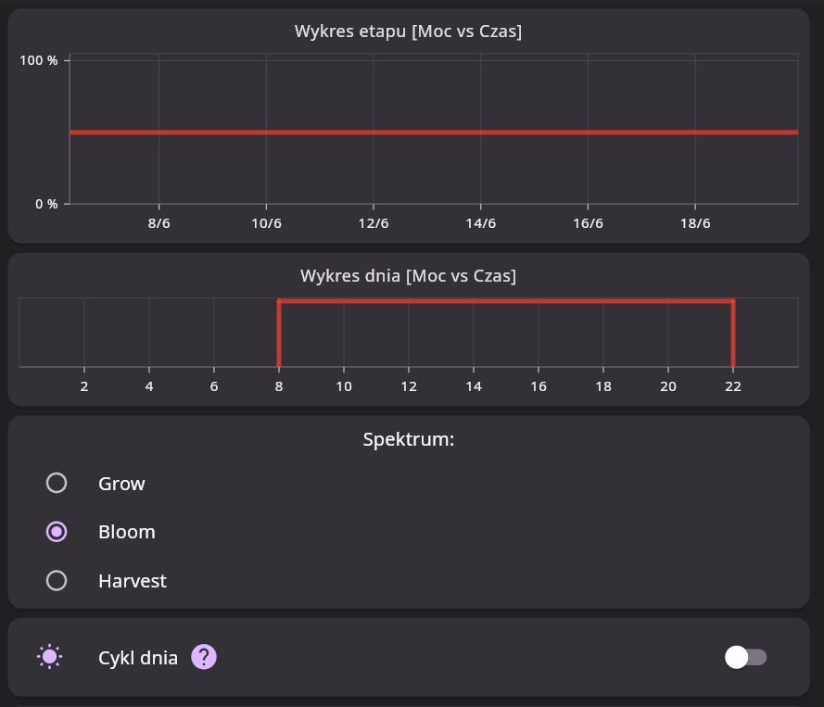Click the 8/6 date axis label
The image size is (824, 707).
[x=159, y=224]
